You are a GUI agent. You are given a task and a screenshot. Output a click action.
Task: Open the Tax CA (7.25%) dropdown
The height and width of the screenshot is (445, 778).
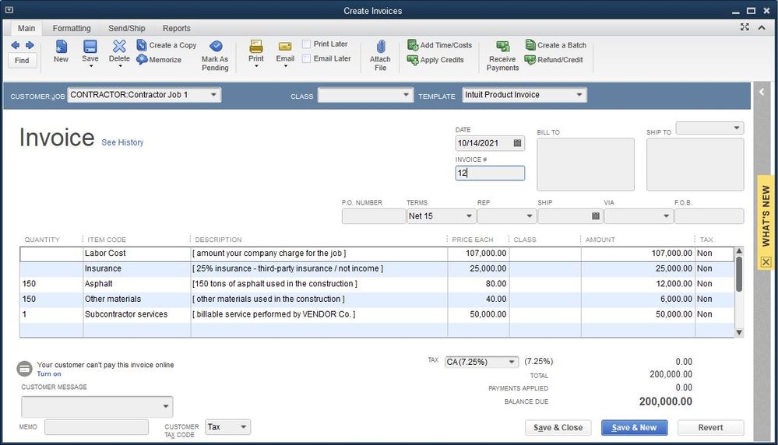tap(512, 363)
